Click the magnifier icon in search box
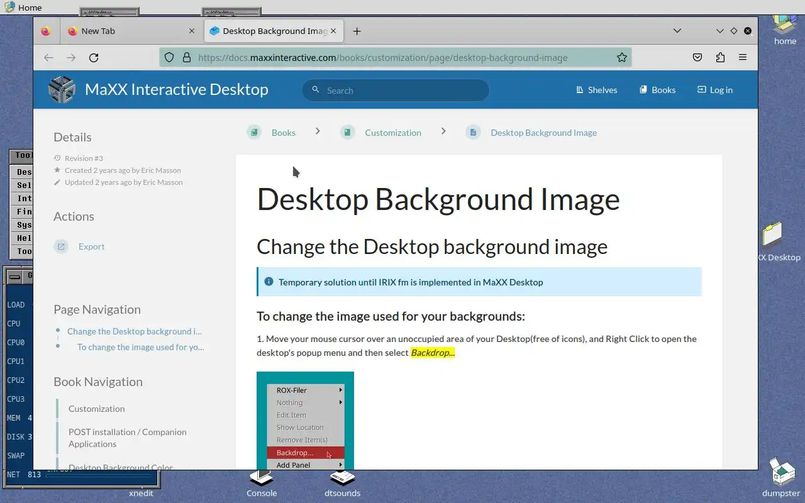Screen dimensions: 805x503 (x=316, y=90)
